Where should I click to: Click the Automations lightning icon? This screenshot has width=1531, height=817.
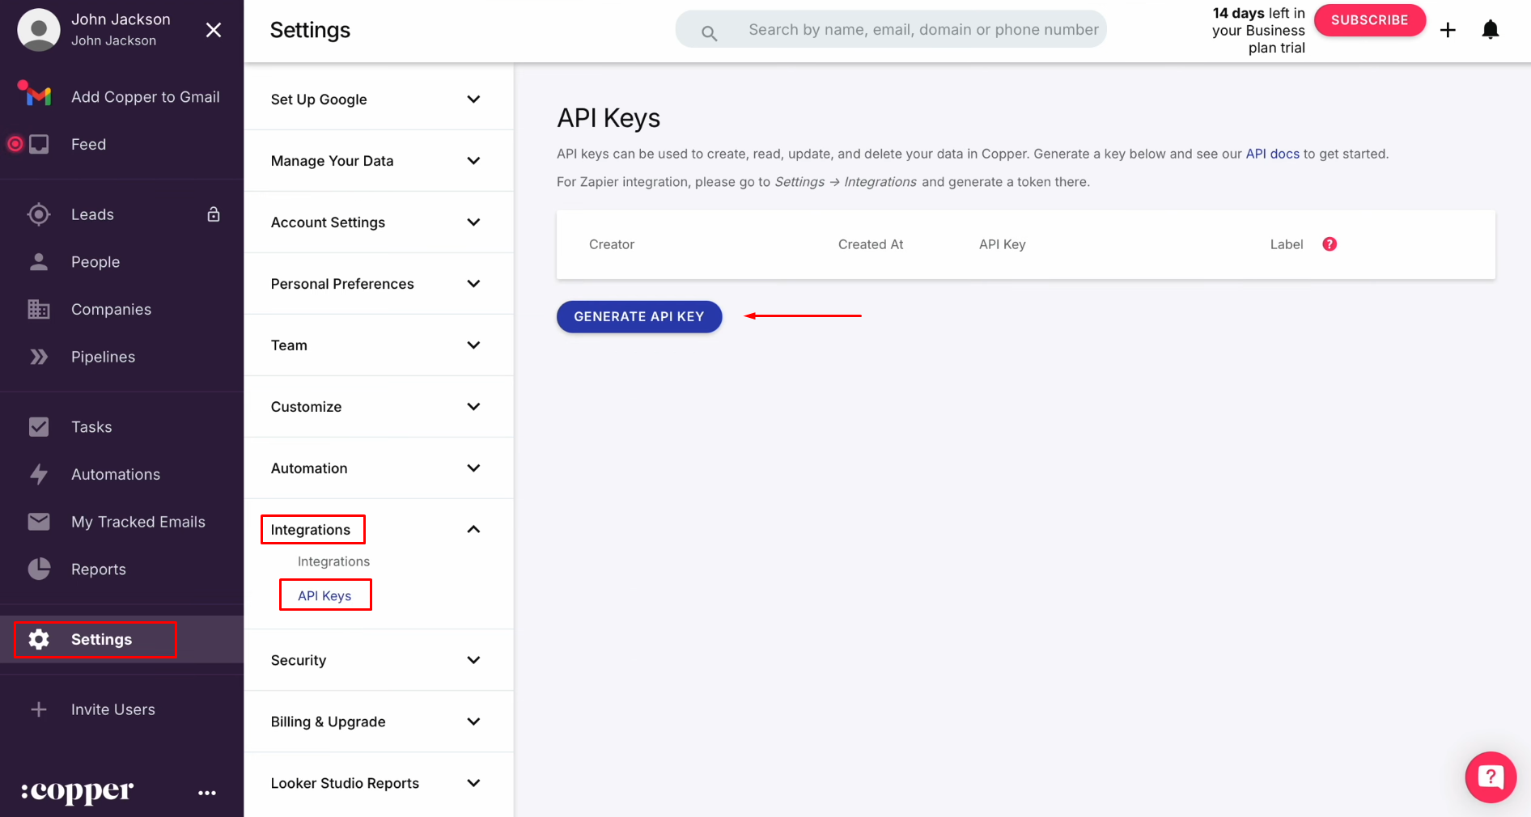pos(39,474)
